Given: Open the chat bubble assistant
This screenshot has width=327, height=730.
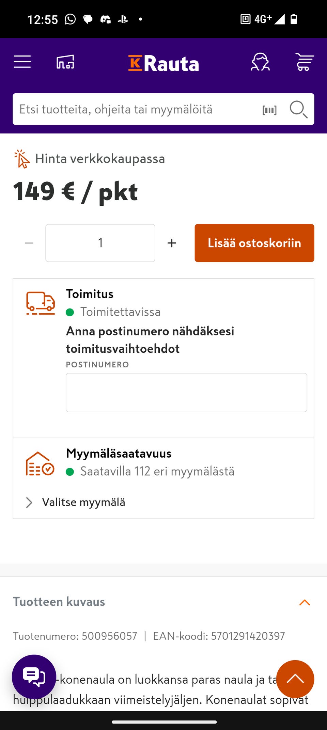Looking at the screenshot, I should tap(33, 677).
